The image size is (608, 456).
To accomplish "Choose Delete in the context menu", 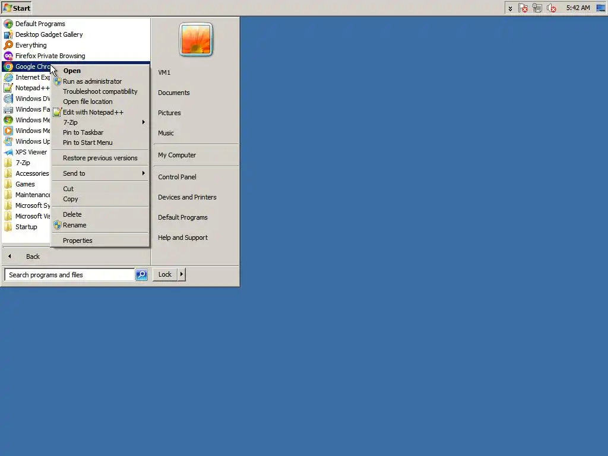I will [100, 214].
